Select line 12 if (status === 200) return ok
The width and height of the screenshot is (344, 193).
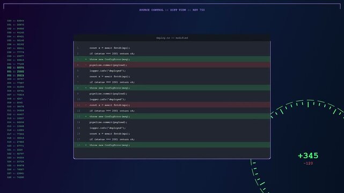click(x=172, y=110)
